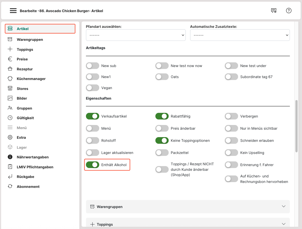Expand the Warengruppen accordion section

[188, 207]
